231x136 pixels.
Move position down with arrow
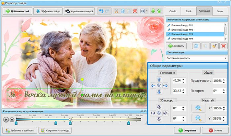pos(159,92)
